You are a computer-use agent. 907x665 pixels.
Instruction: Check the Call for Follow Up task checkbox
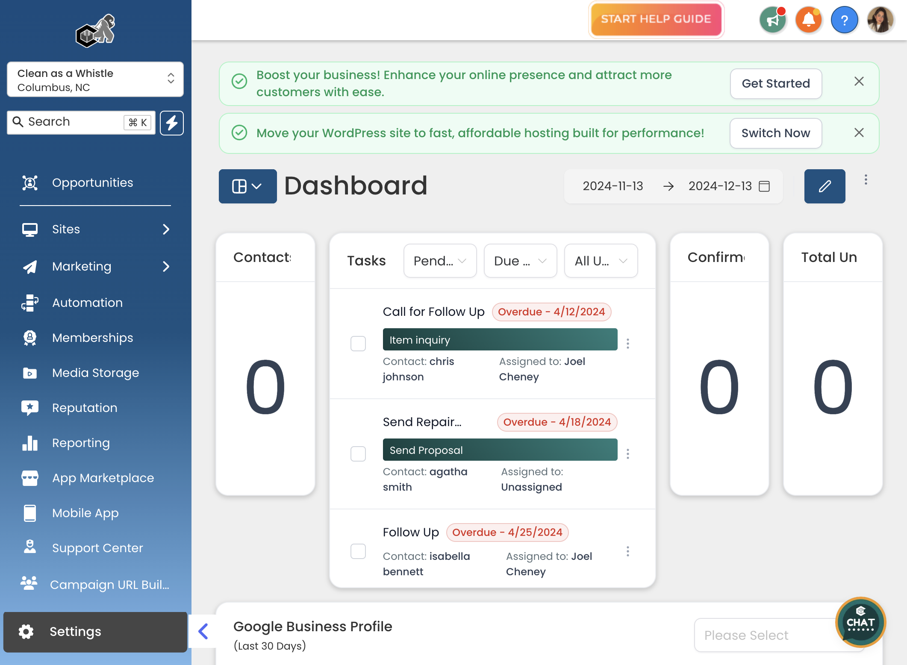point(358,344)
